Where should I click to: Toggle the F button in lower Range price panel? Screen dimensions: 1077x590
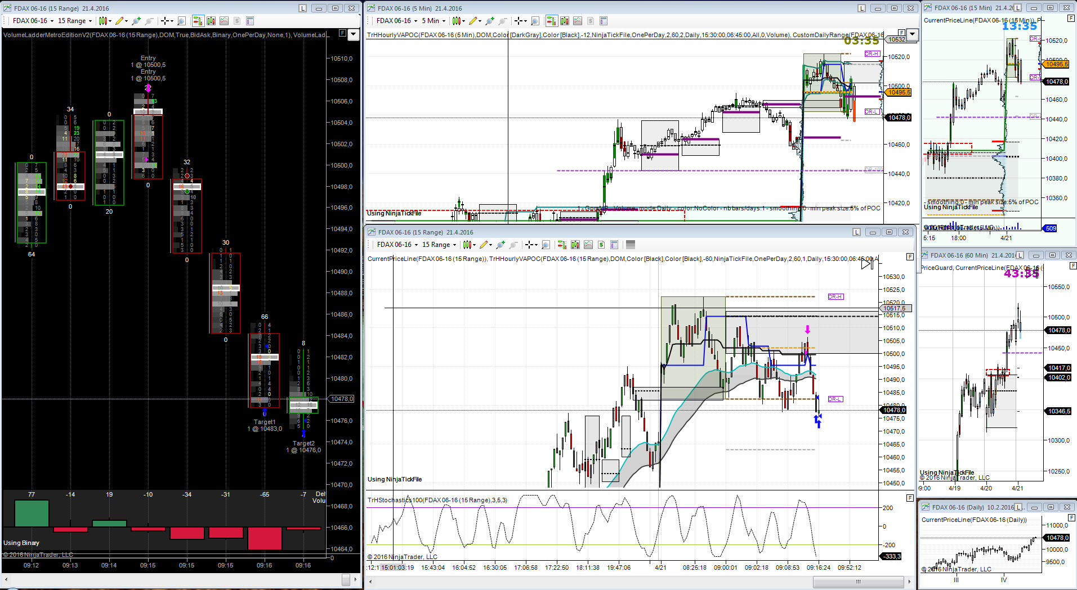(x=910, y=256)
